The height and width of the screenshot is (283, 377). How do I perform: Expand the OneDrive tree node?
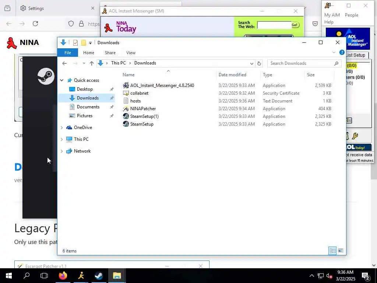pos(61,127)
